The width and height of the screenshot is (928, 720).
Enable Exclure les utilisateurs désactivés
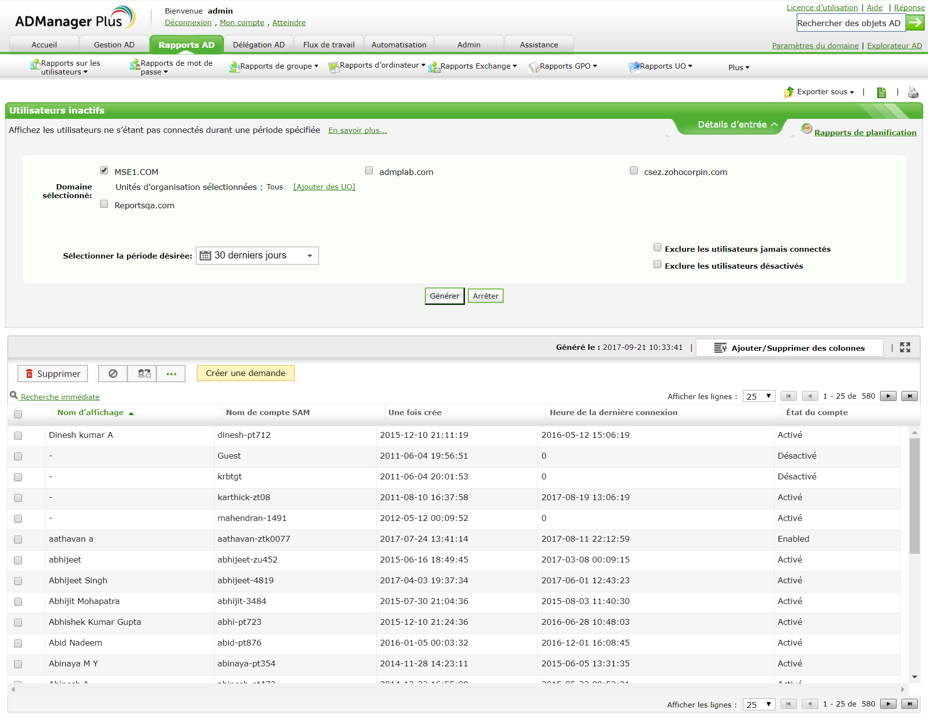(x=657, y=264)
